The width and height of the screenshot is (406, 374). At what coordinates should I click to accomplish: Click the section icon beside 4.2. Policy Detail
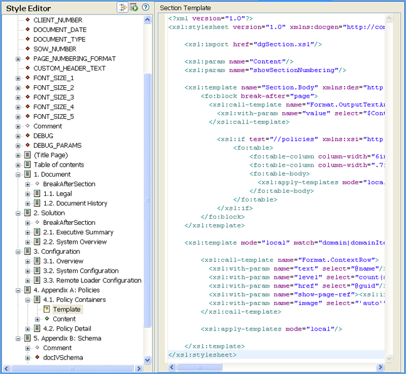(37, 328)
